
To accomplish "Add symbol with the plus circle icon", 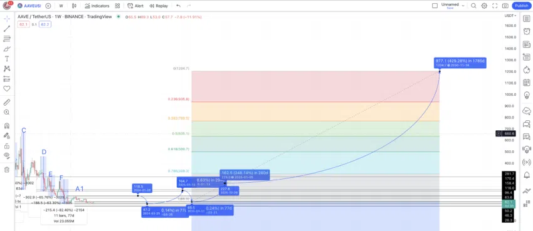I will (x=48, y=6).
